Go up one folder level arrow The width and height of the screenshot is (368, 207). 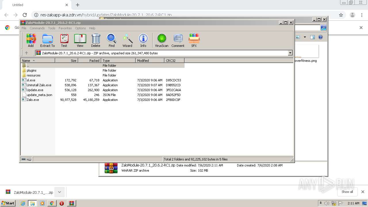coord(26,53)
